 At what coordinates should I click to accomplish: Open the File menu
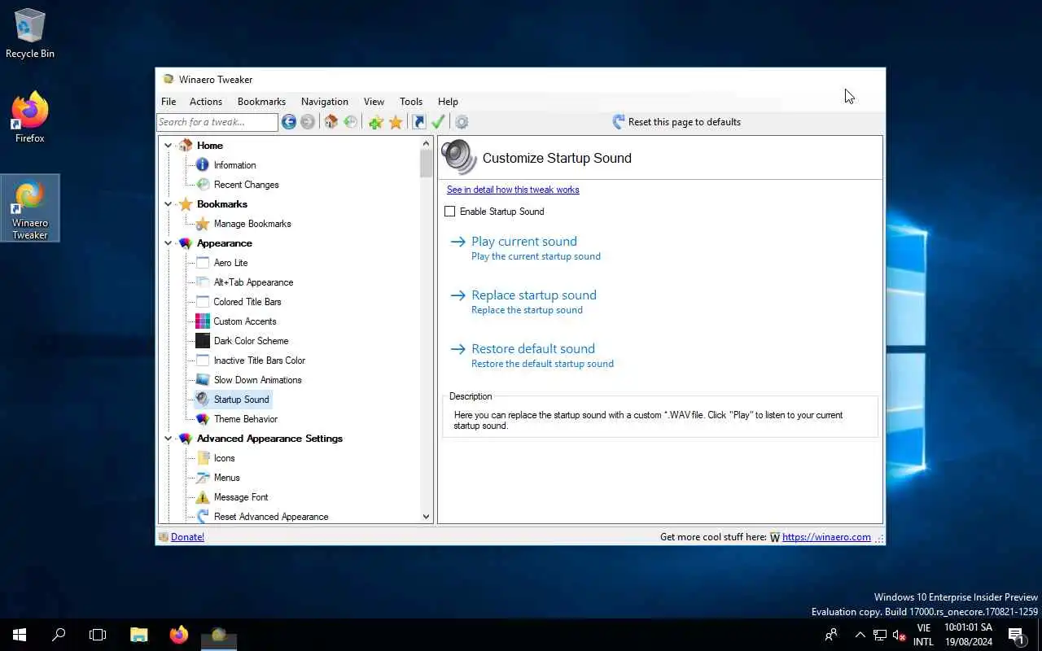[x=169, y=102]
